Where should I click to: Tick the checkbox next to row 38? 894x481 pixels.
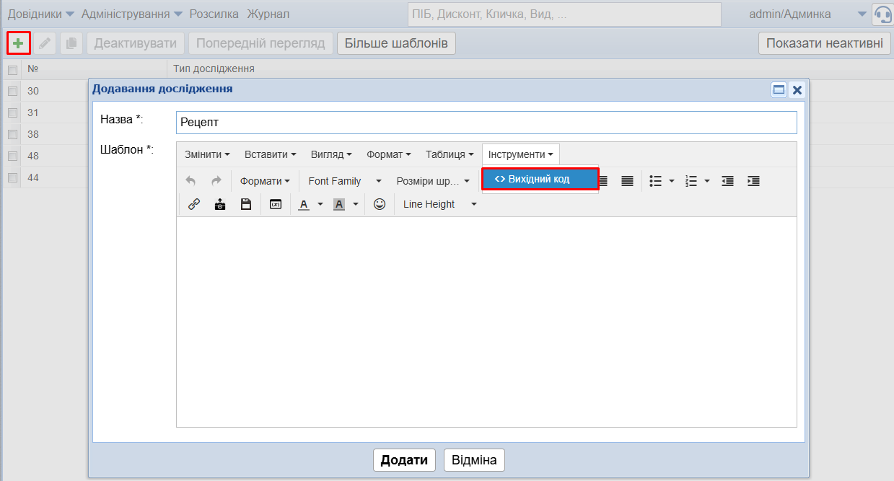[x=12, y=134]
